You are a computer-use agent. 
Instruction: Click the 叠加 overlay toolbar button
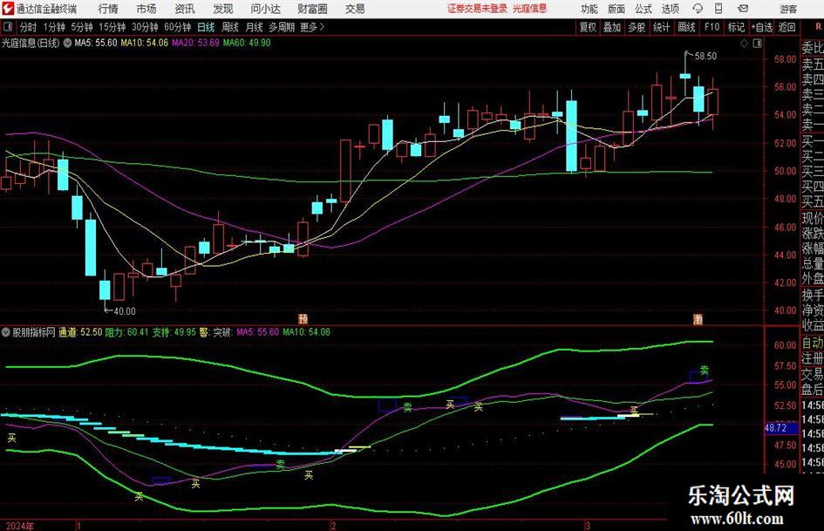point(612,27)
